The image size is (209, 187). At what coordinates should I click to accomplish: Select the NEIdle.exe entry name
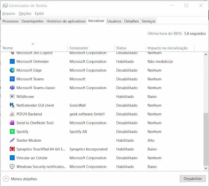[x=25, y=97]
